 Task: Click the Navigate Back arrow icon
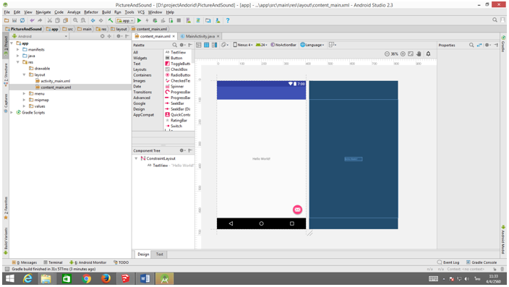pos(93,20)
